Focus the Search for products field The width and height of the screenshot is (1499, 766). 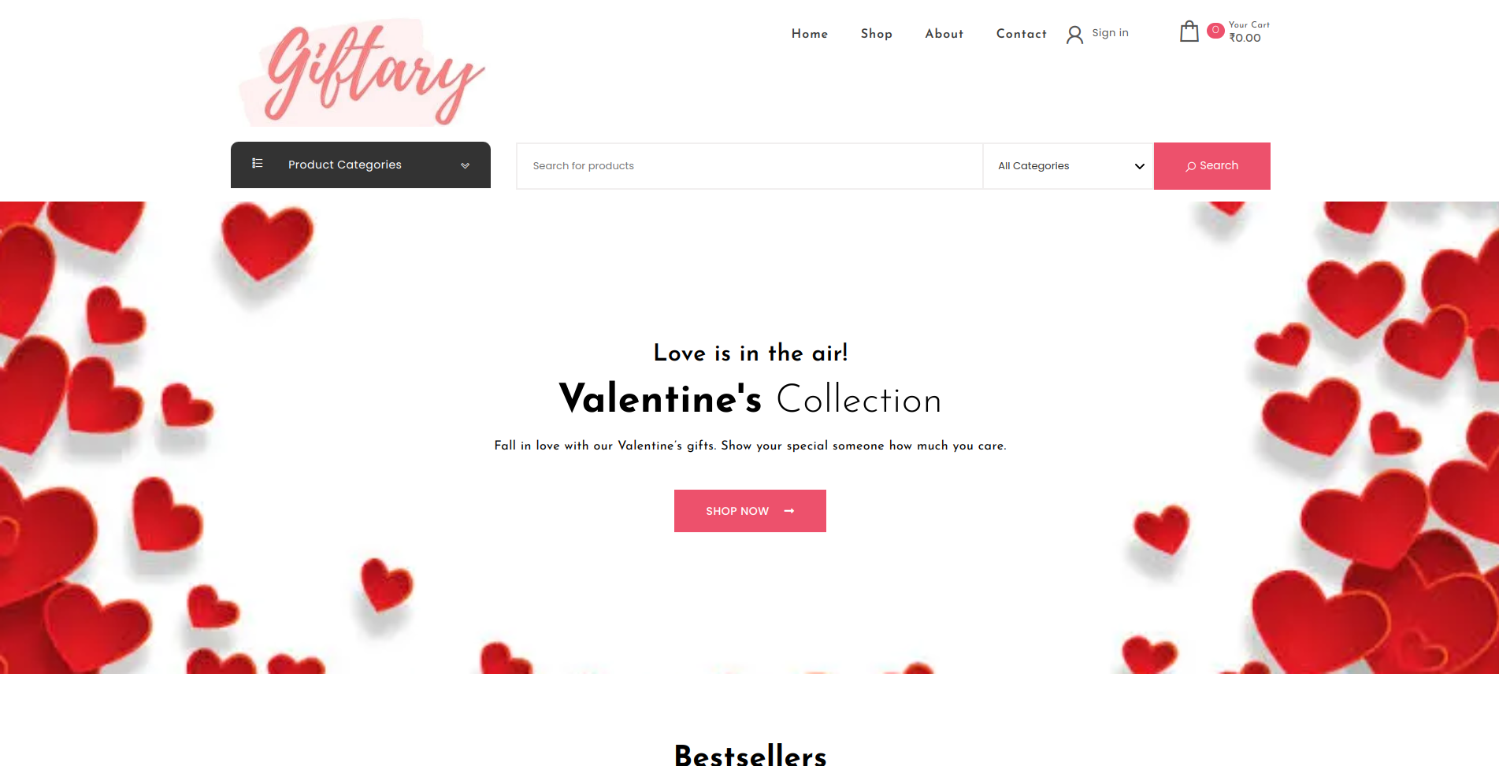point(750,166)
